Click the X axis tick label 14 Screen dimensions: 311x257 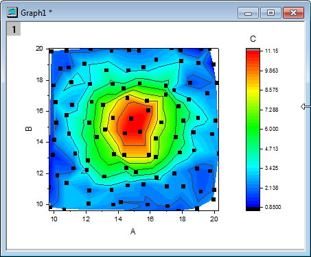point(118,219)
